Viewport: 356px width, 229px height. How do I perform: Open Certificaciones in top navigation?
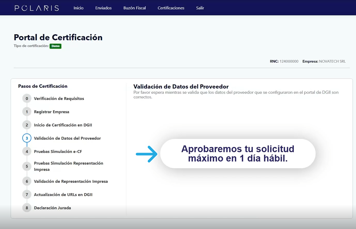(x=171, y=8)
